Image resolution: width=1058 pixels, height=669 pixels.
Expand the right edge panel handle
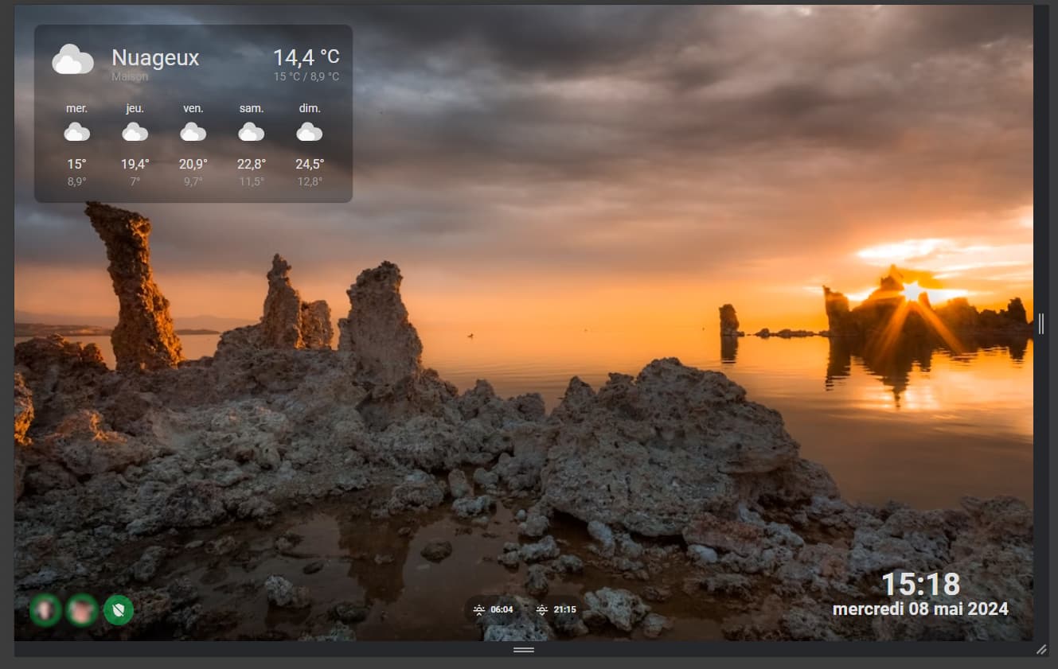pos(1041,324)
